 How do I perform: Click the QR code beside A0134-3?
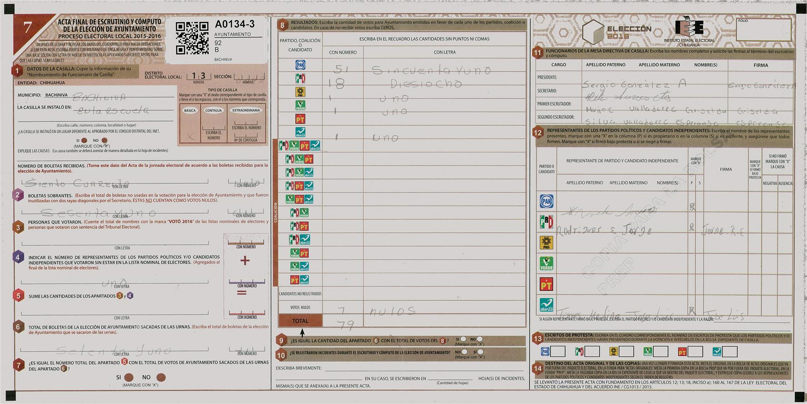pos(192,38)
